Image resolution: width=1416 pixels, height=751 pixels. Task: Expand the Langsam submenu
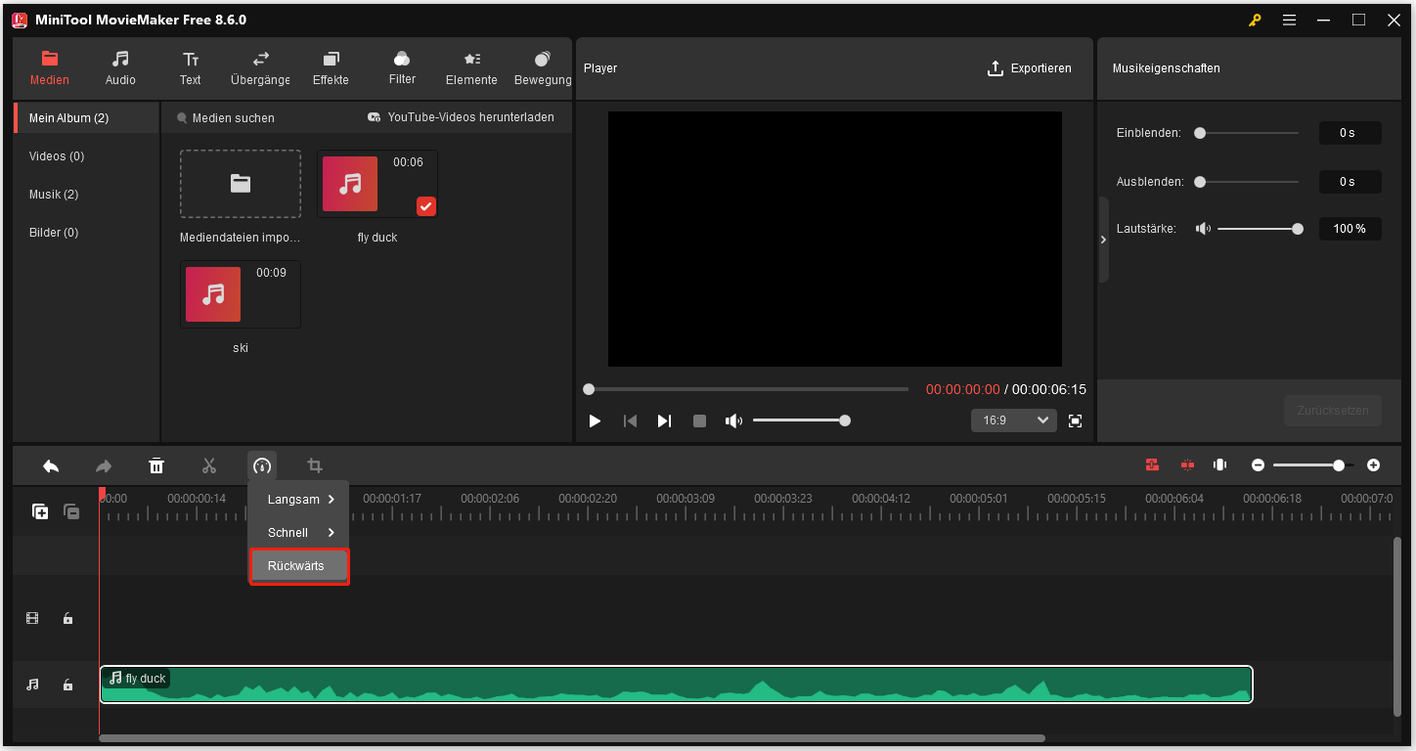pyautogui.click(x=299, y=500)
